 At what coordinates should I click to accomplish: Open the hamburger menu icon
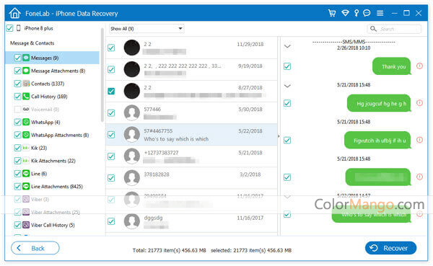coord(380,13)
